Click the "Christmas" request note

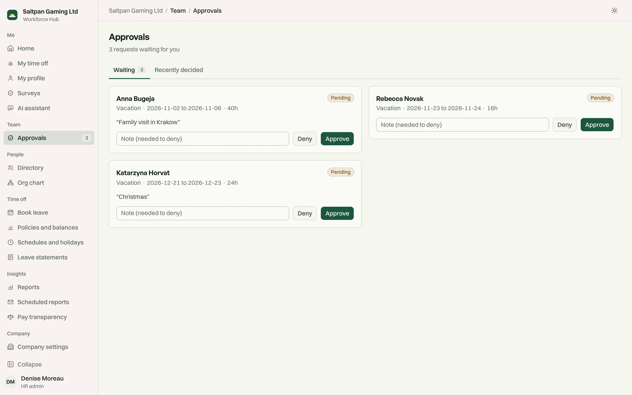[133, 197]
